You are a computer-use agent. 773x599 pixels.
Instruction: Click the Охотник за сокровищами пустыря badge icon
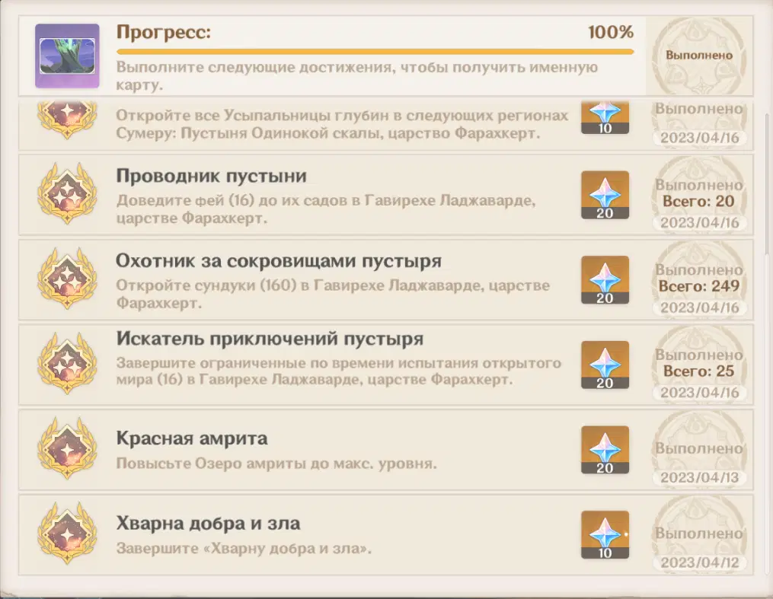[x=67, y=281]
